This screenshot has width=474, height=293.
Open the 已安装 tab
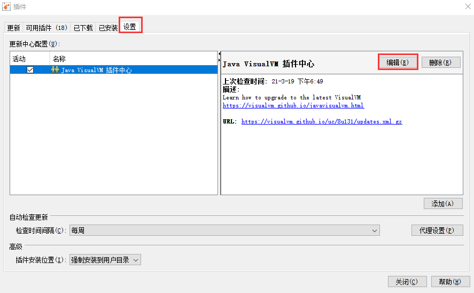coord(108,28)
